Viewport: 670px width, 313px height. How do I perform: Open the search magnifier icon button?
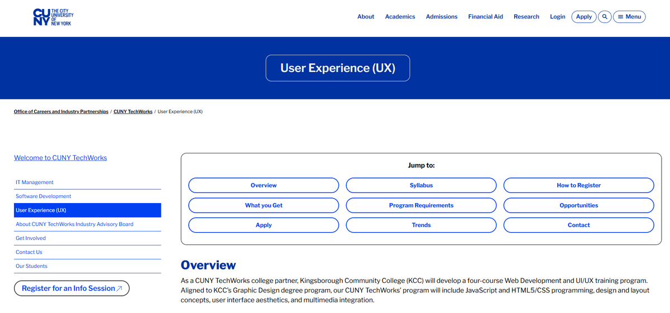(605, 17)
